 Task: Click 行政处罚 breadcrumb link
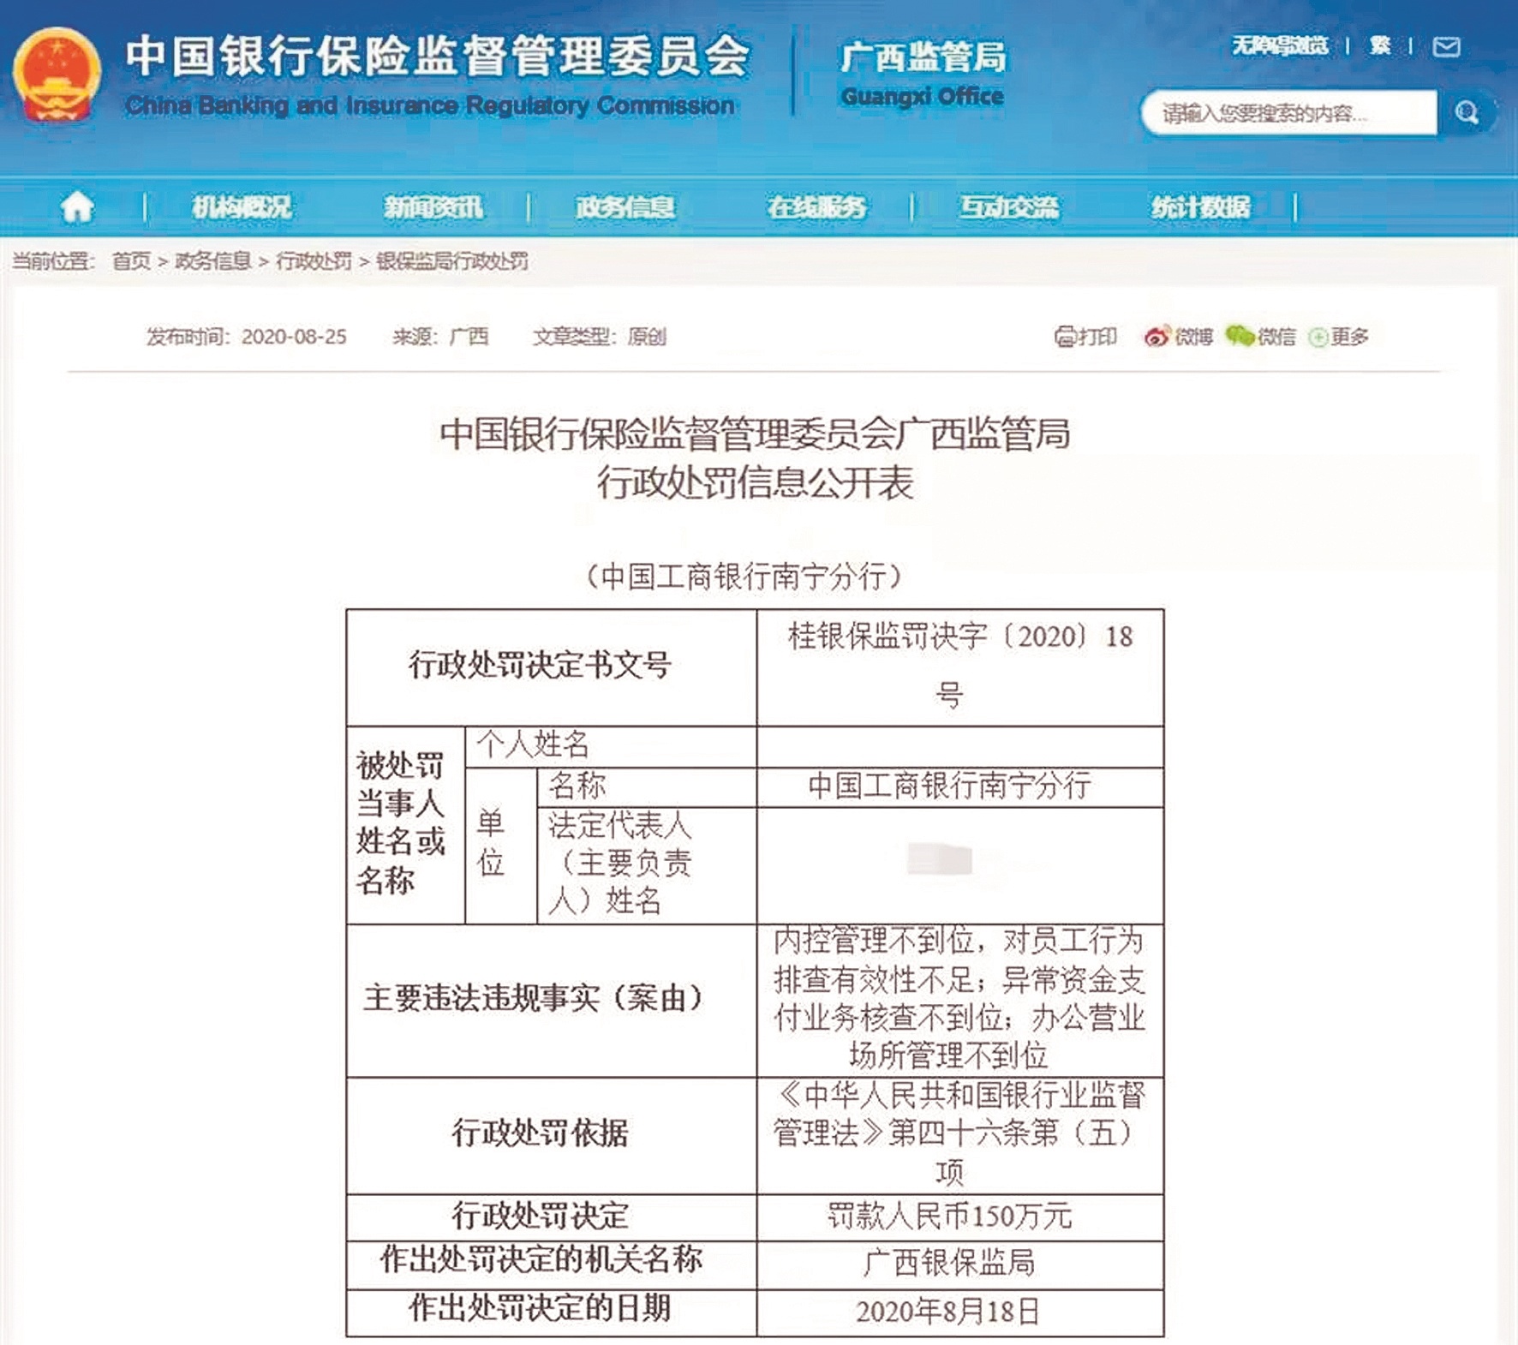(314, 261)
